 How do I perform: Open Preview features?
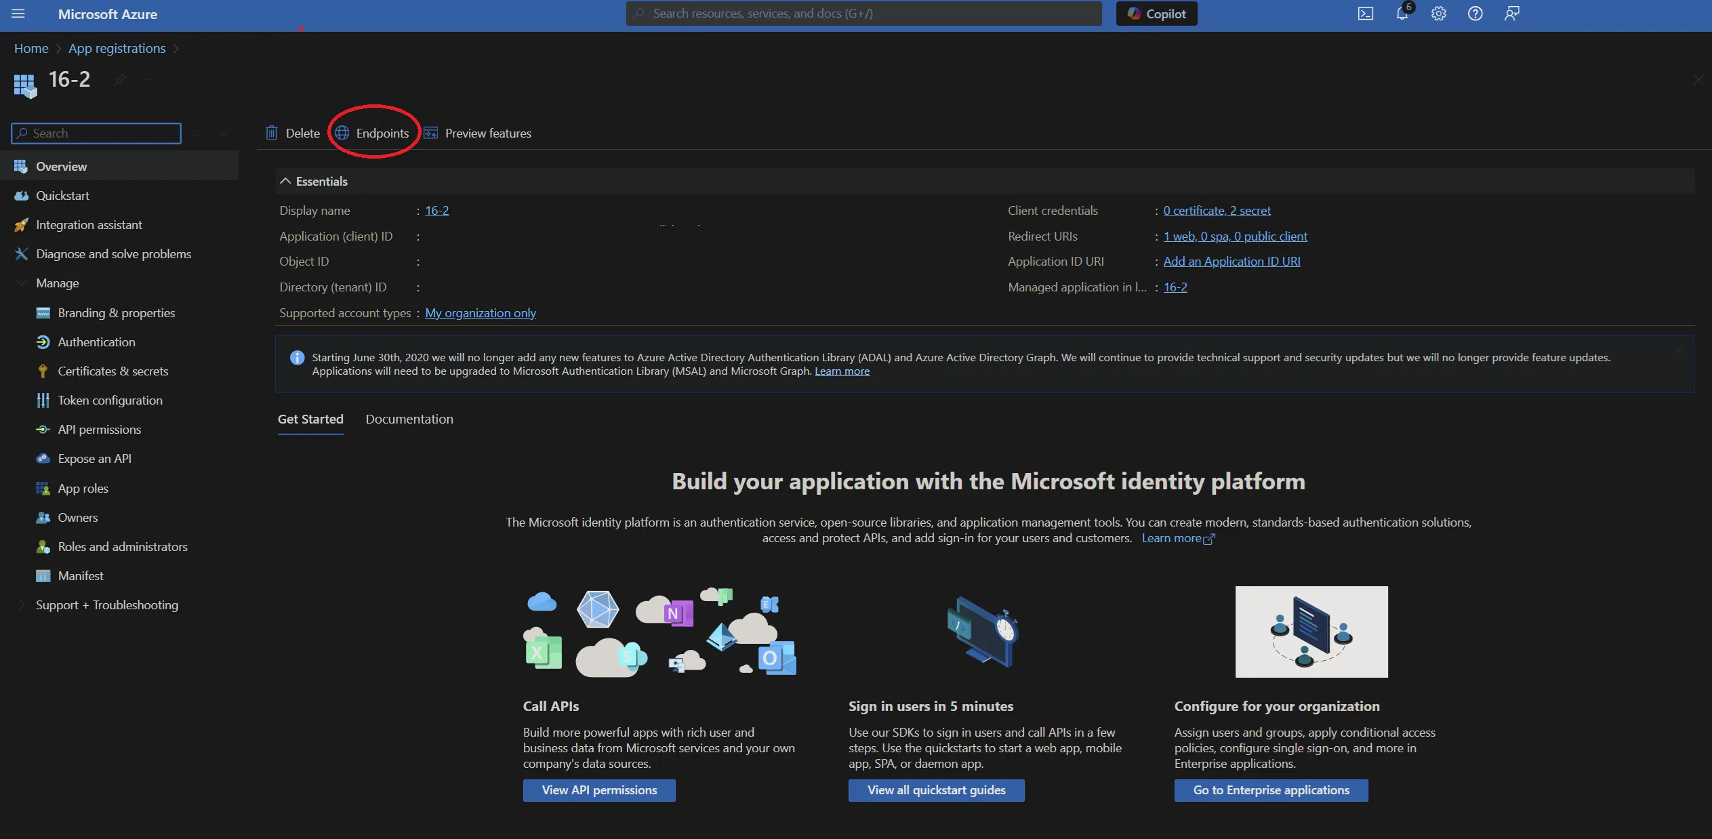(478, 134)
